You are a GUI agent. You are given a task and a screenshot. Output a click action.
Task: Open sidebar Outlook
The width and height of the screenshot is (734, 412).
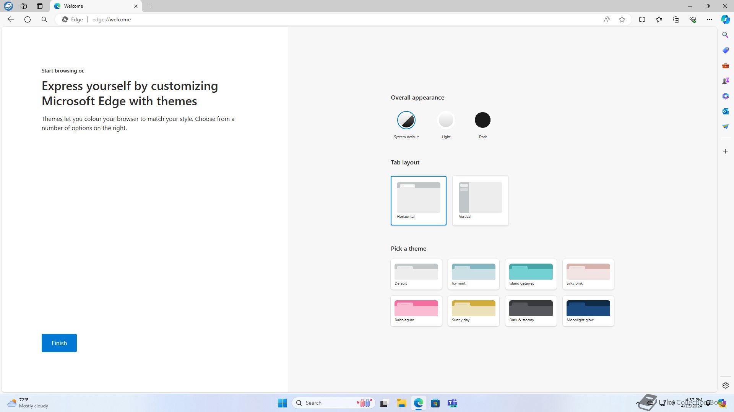[725, 111]
